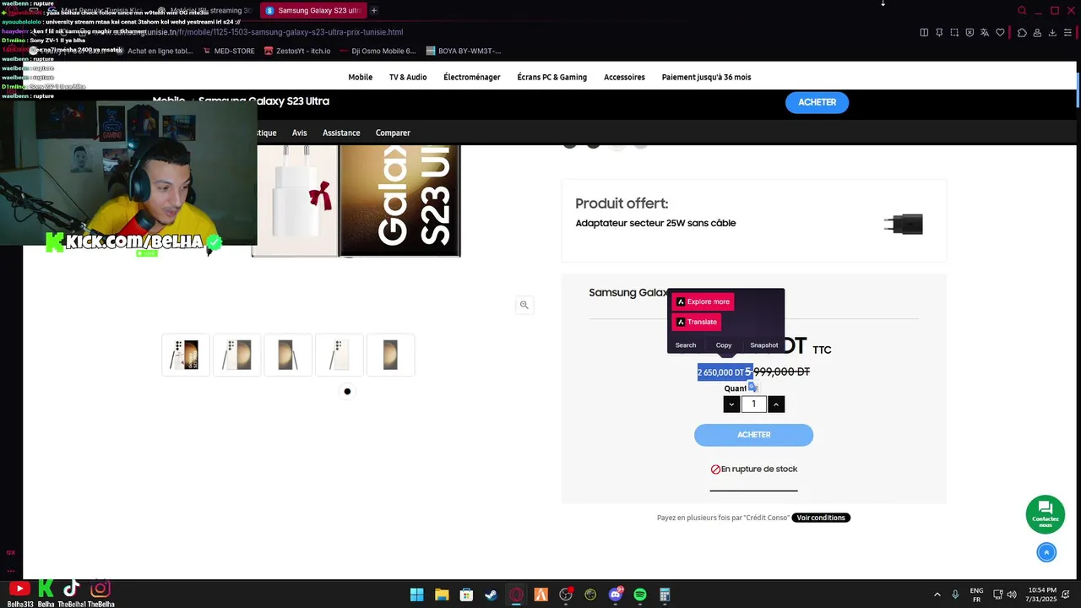Open Spotify from the taskbar

(640, 594)
